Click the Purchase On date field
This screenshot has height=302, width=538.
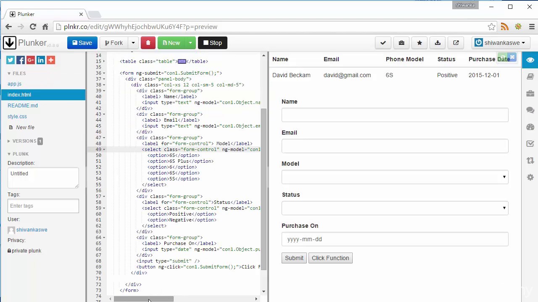point(395,239)
